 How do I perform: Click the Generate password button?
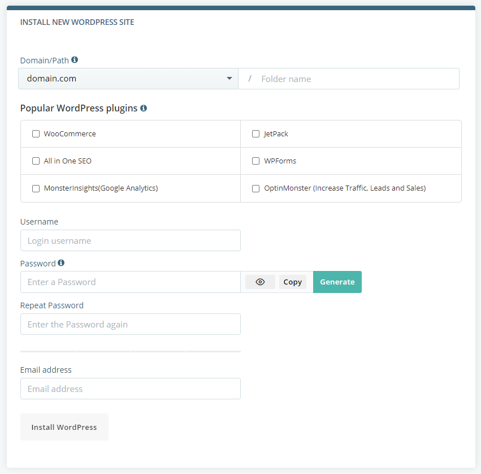click(337, 282)
